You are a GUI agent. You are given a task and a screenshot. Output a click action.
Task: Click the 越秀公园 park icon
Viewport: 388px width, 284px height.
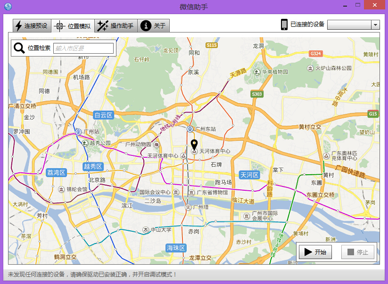85,143
